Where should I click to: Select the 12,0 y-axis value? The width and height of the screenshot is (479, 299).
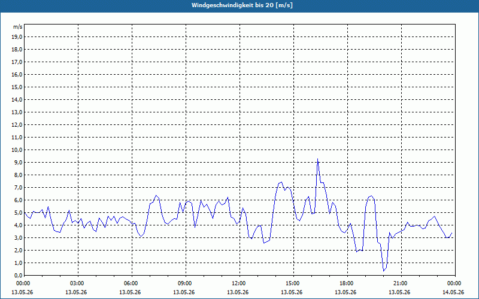point(17,124)
